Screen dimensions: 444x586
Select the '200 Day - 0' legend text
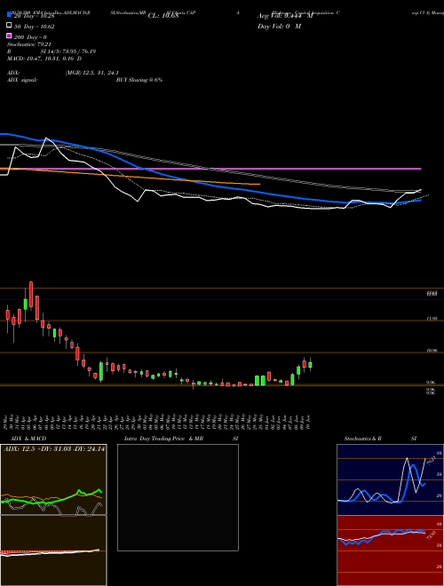[31, 37]
